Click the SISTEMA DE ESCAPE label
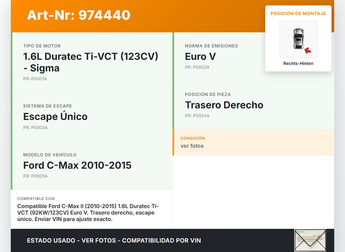Image resolution: width=345 pixels, height=252 pixels. pos(48,106)
